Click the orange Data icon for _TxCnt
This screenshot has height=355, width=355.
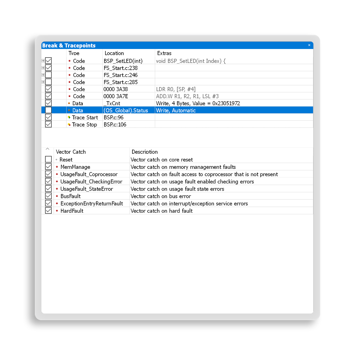[x=69, y=103]
